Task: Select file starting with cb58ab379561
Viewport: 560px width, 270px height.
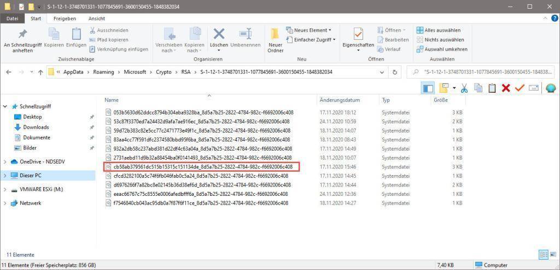Action: pos(202,167)
